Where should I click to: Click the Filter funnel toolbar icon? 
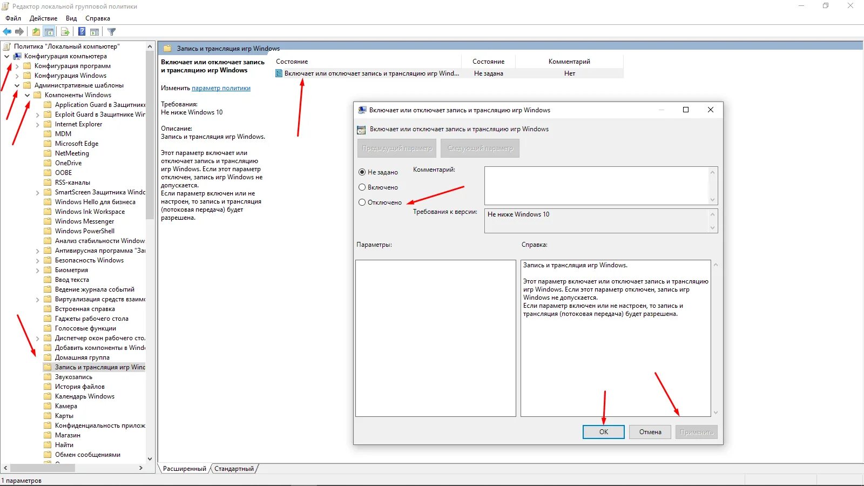(x=112, y=32)
